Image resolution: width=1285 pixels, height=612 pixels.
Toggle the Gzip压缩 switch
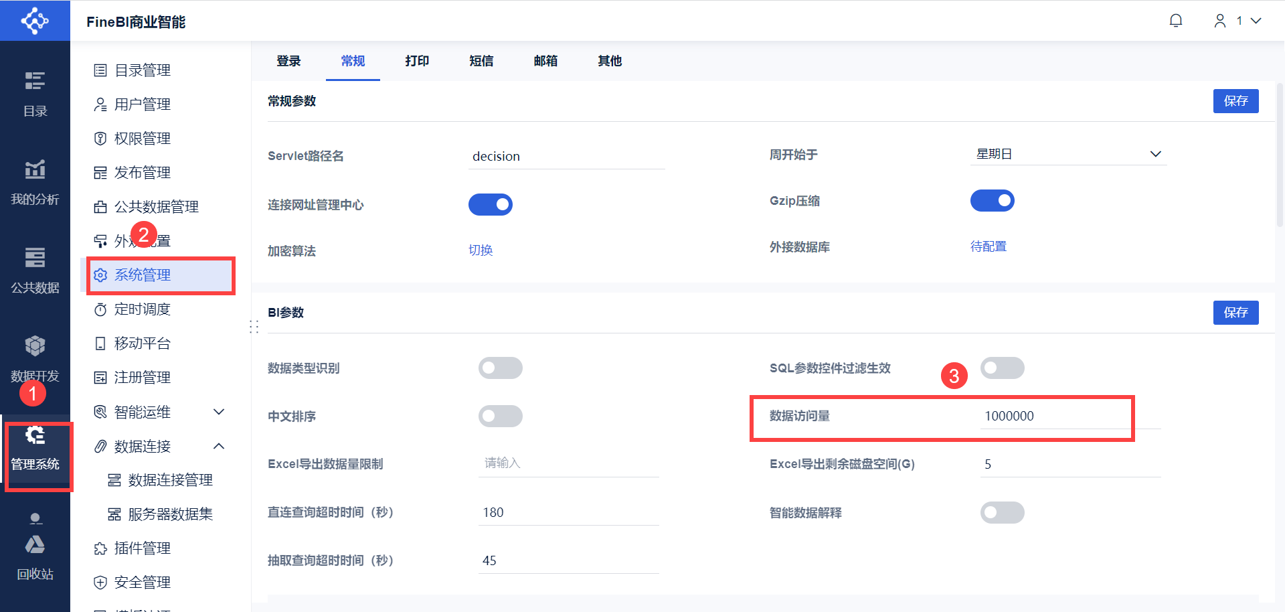(x=993, y=200)
